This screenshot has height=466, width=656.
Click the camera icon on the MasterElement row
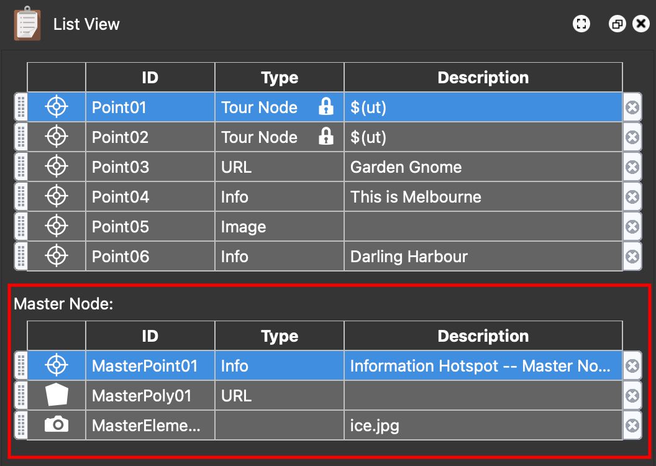(x=55, y=425)
